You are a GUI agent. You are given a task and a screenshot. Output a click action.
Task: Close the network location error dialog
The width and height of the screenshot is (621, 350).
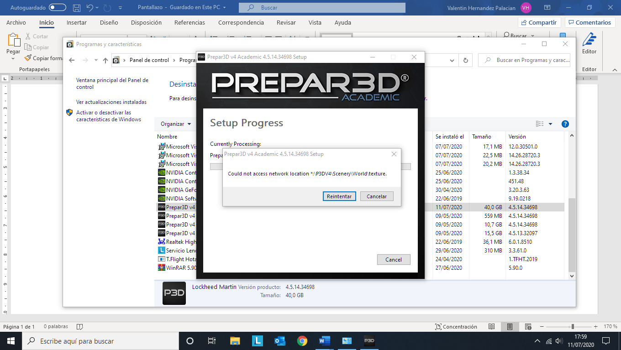394,154
